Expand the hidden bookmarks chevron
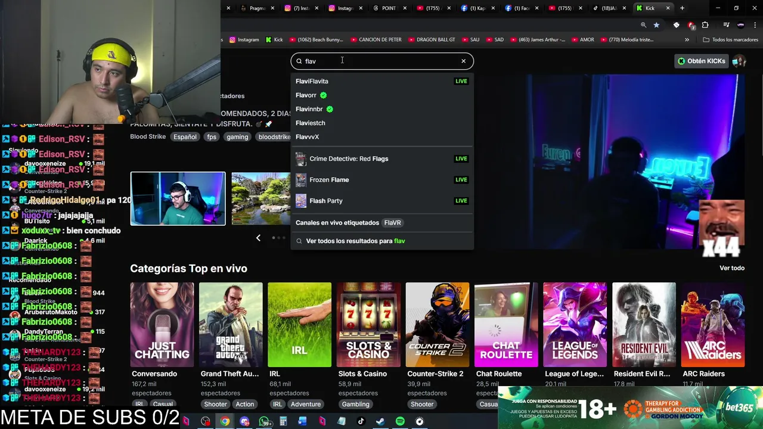The image size is (763, 429). tap(687, 40)
